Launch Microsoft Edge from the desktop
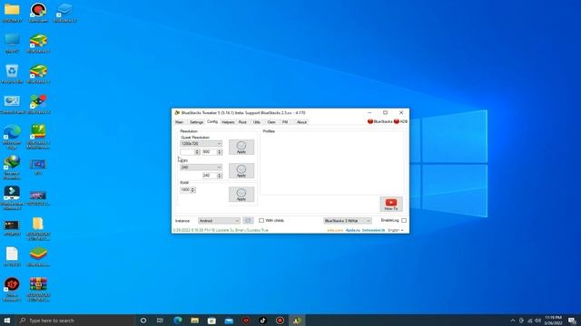This screenshot has height=326, width=581. click(x=12, y=137)
